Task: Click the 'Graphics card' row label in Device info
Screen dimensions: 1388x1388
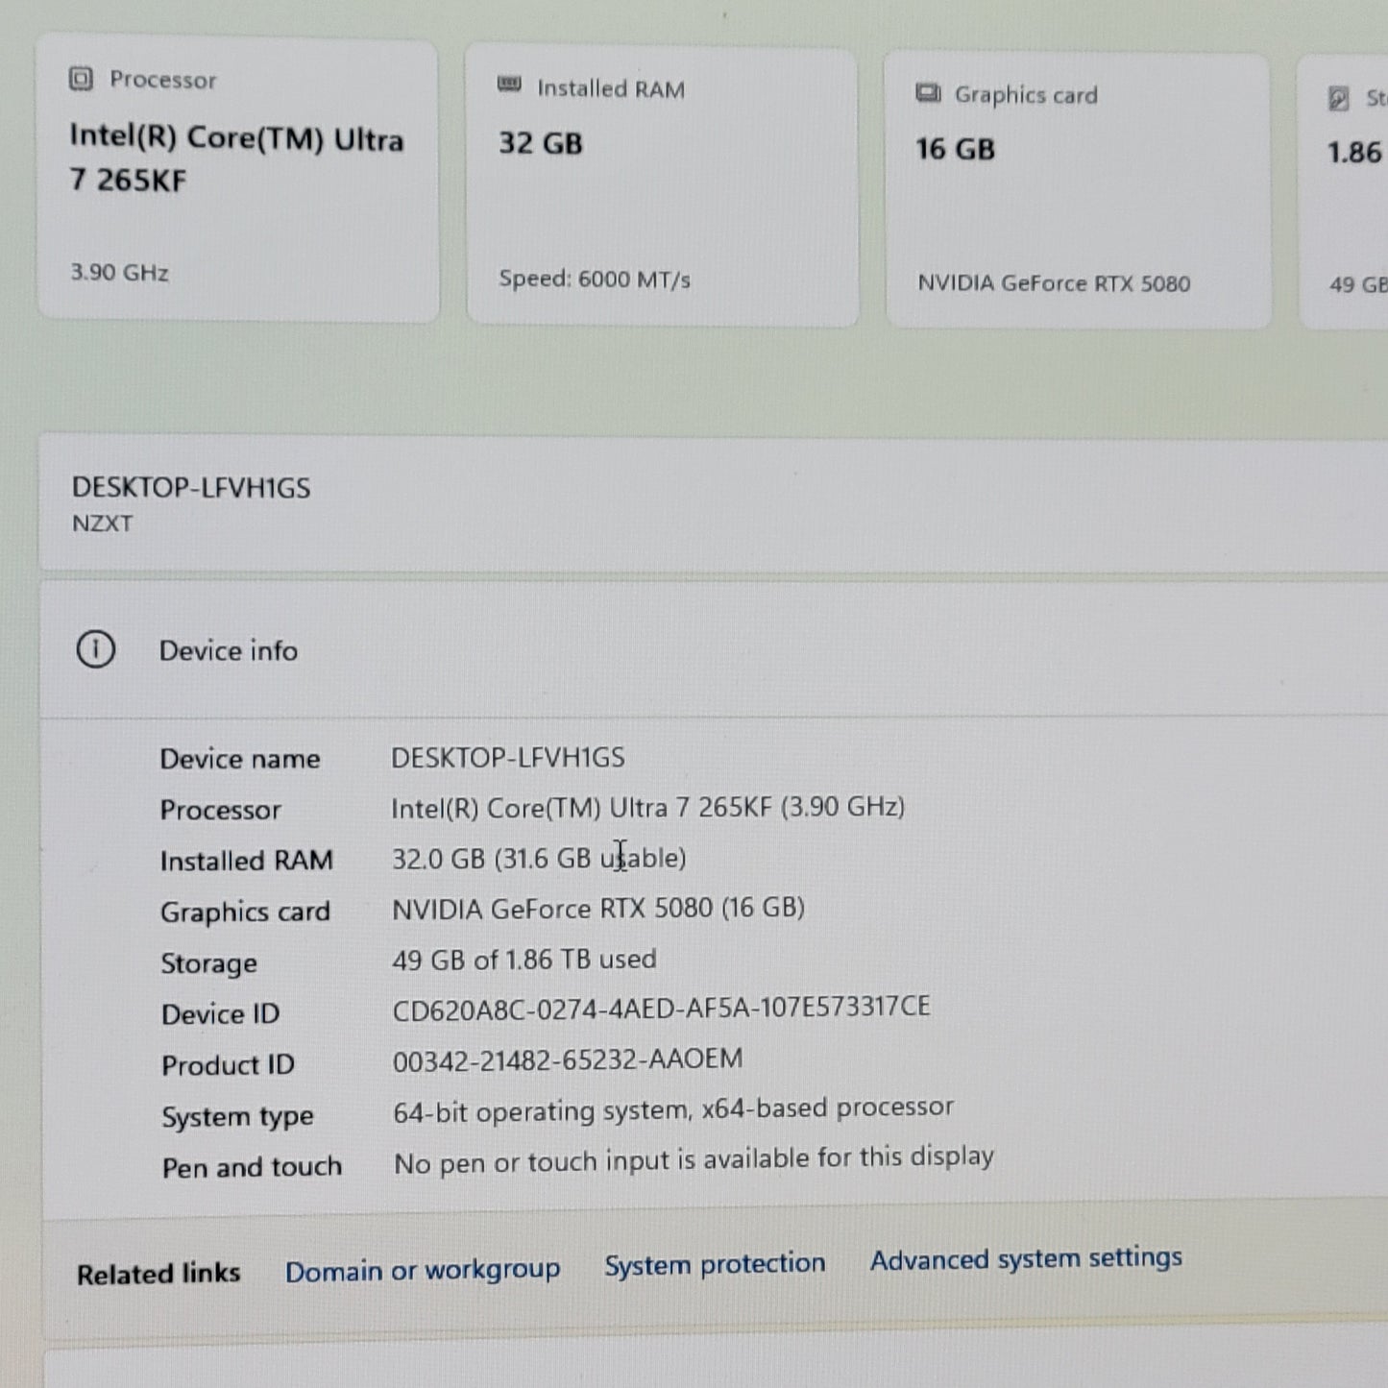Action: click(245, 912)
